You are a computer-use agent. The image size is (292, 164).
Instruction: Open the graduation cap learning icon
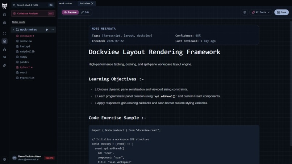tap(4, 57)
